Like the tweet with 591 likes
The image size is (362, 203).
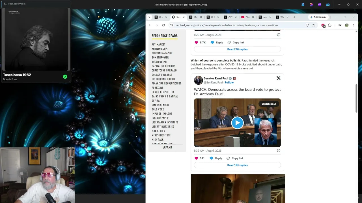pos(196,158)
